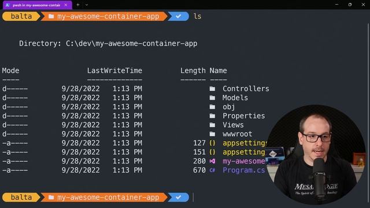
Task: Click the Controllers folder icon
Action: [x=212, y=88]
